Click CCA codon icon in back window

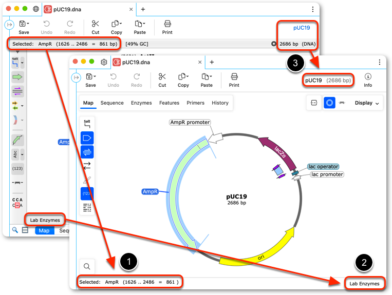17,203
